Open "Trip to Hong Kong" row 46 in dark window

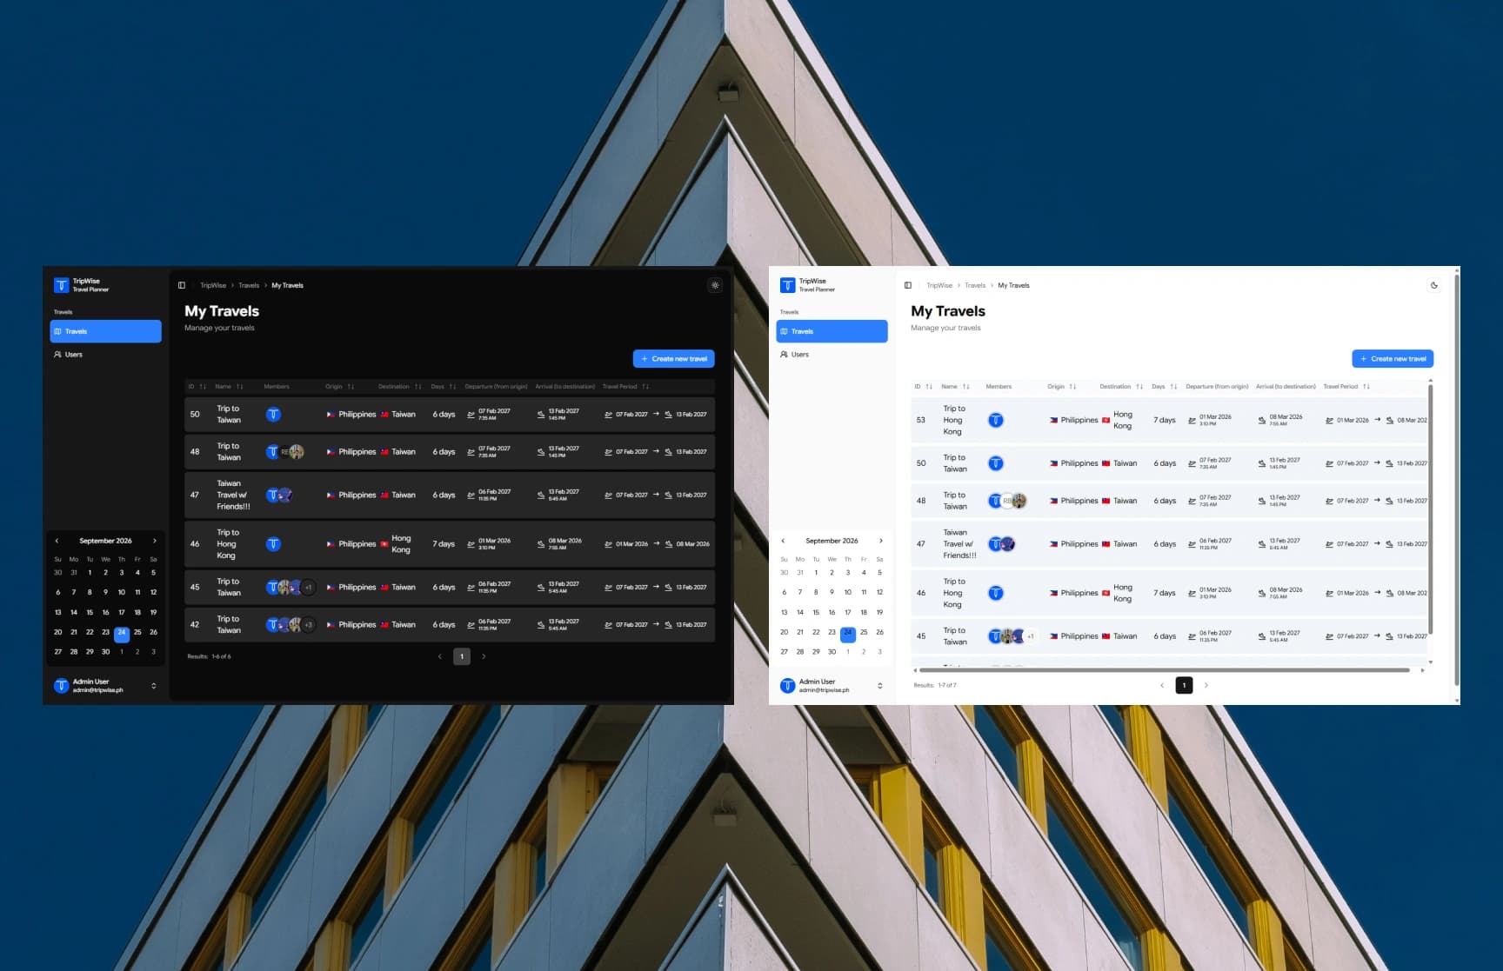tap(450, 544)
